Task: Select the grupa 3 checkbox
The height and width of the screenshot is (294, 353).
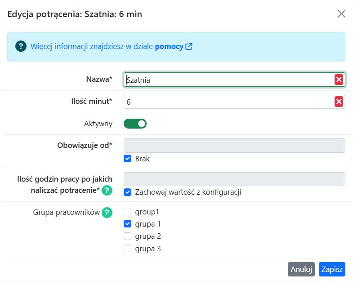Action: click(127, 249)
